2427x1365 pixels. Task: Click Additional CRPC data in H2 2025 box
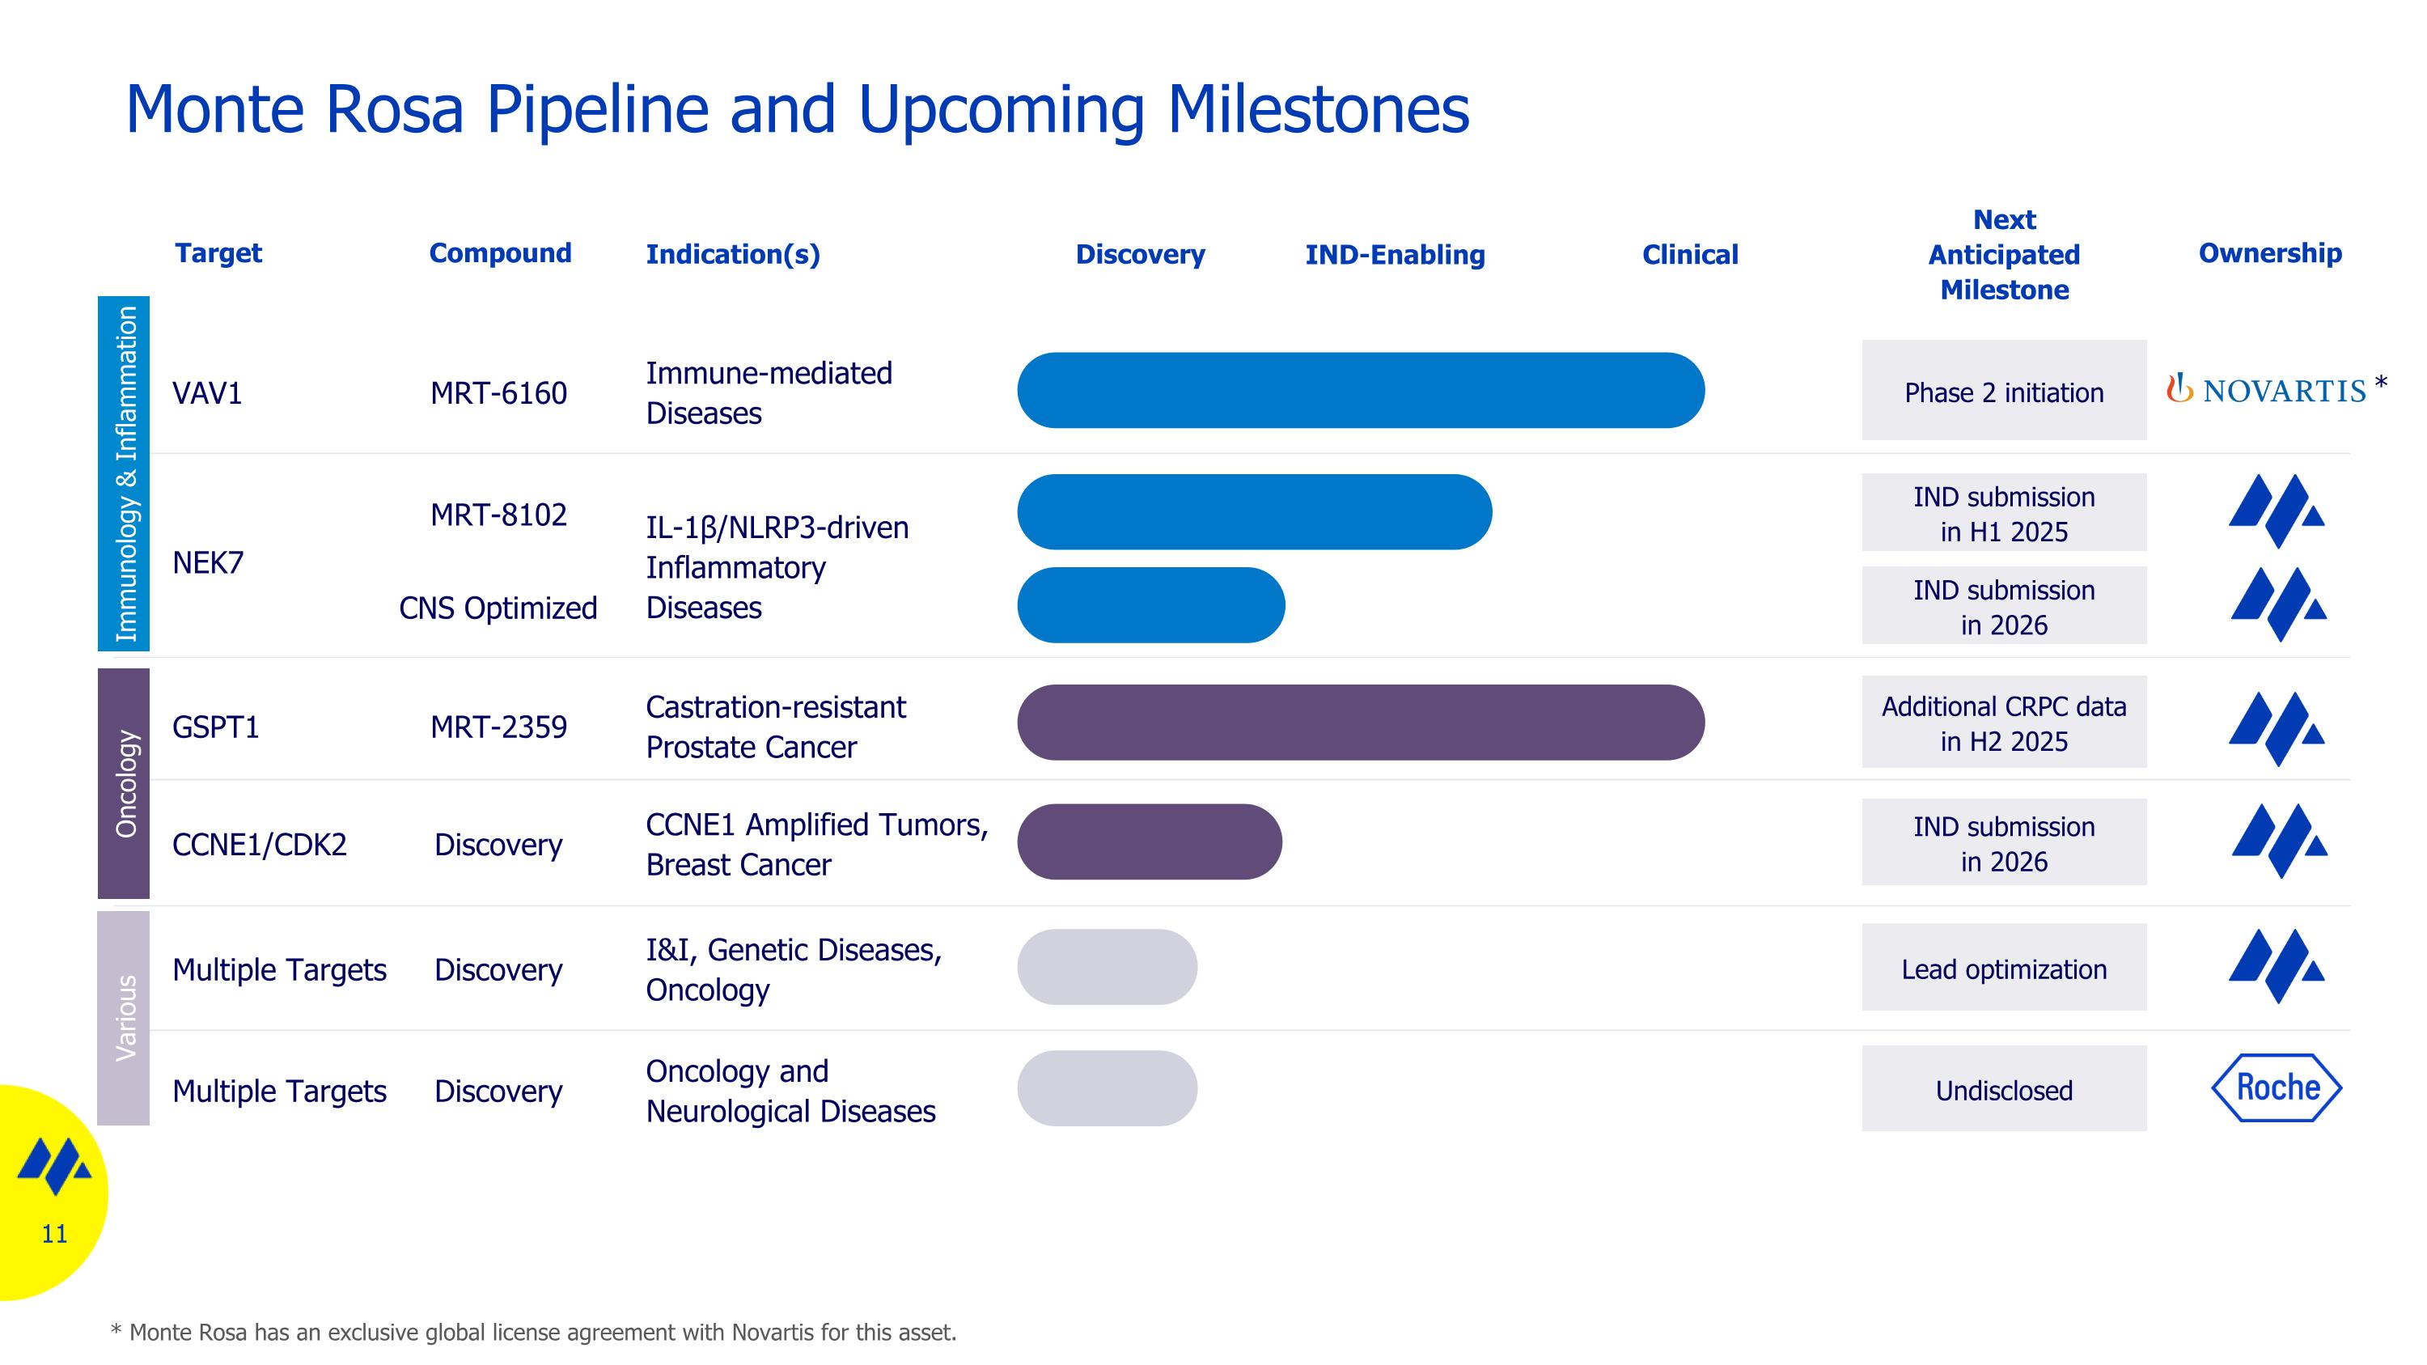tap(2003, 723)
